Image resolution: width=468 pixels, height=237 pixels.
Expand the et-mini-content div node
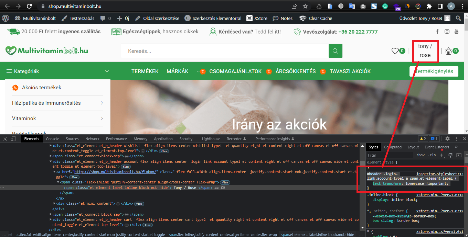(x=54, y=204)
